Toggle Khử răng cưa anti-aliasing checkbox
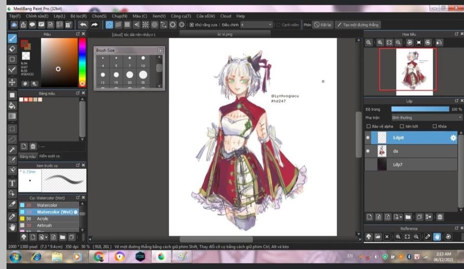464x269 pixels. point(192,25)
